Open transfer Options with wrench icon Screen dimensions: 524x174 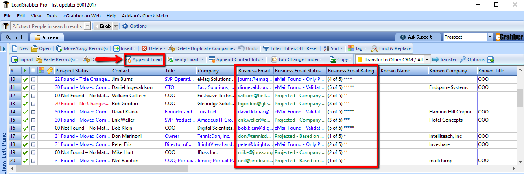point(472,59)
